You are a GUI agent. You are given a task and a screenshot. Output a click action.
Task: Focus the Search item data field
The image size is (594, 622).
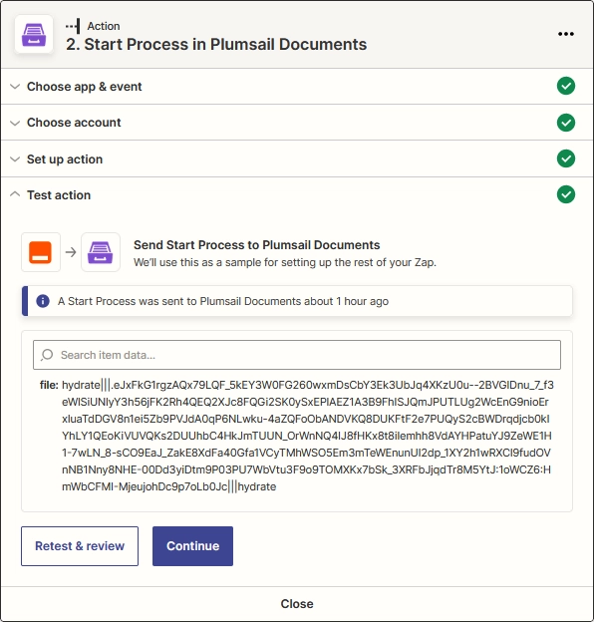click(297, 355)
